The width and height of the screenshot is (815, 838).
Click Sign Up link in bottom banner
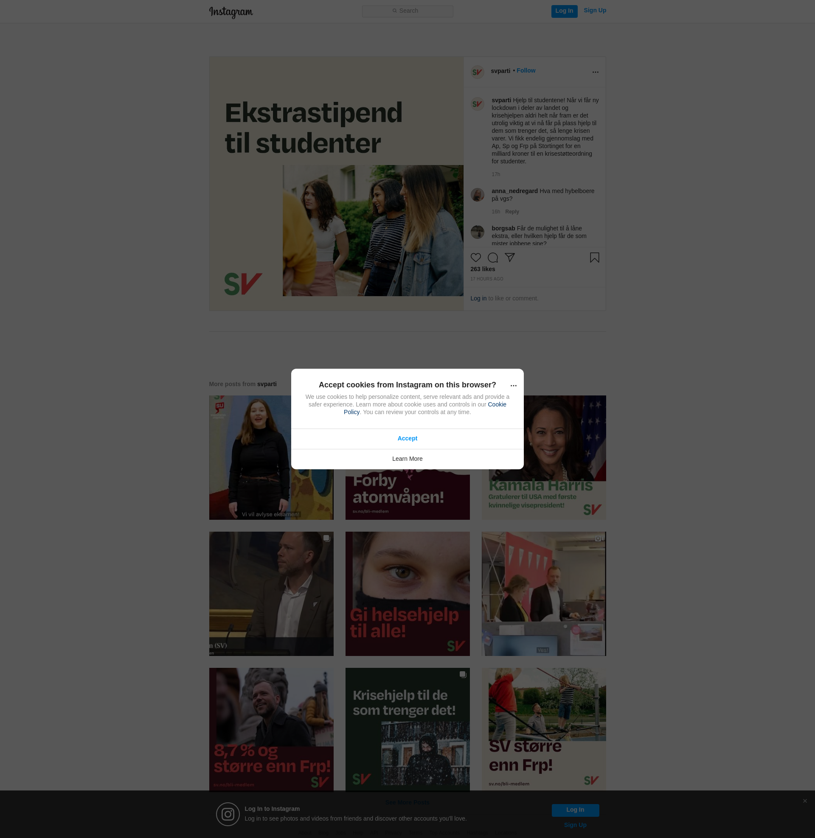[x=575, y=825]
